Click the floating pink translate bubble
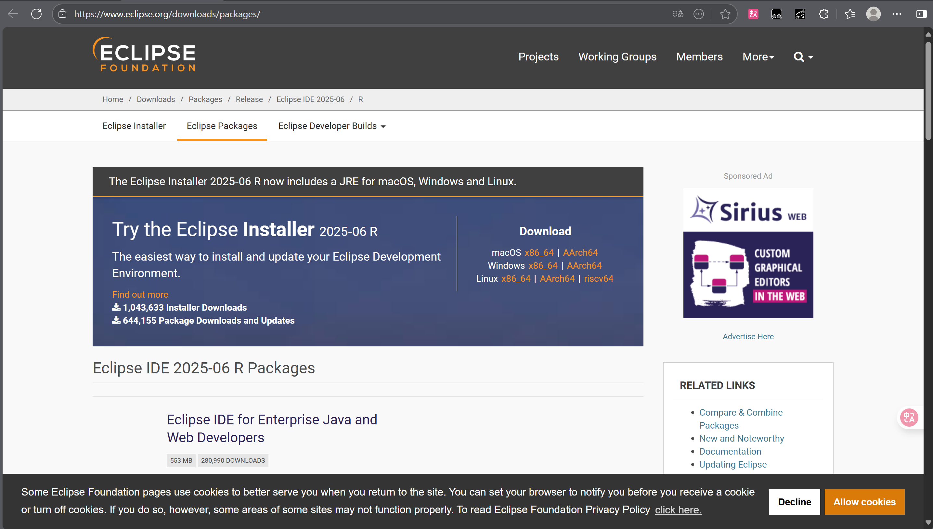This screenshot has width=933, height=529. coord(909,418)
